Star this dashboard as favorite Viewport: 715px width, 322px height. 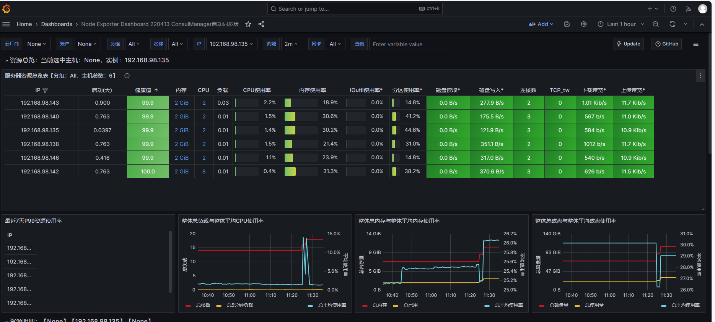coord(248,24)
